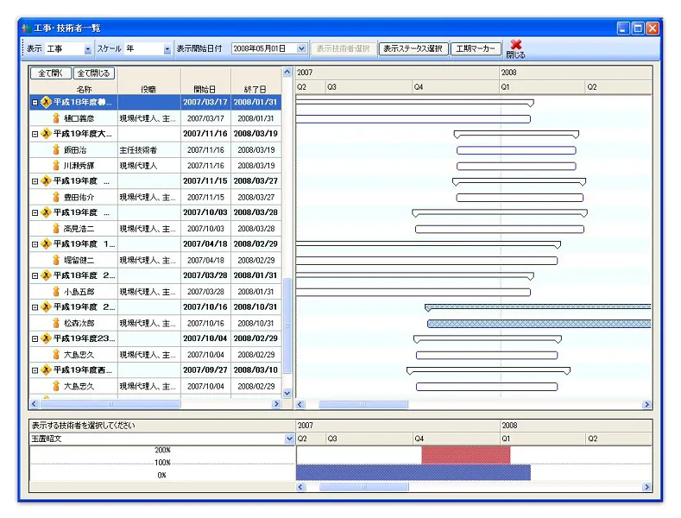Click person icon beside 飯田浩
Viewport: 681px width, 518px height.
(56, 149)
